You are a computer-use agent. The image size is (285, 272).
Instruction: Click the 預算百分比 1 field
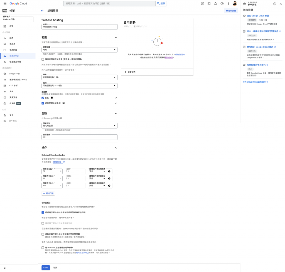52,171
